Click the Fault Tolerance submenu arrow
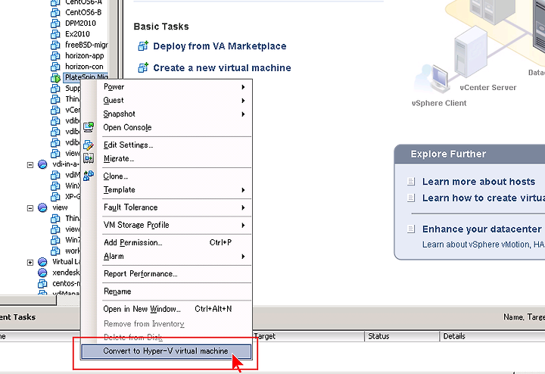Image resolution: width=545 pixels, height=374 pixels. tap(243, 207)
